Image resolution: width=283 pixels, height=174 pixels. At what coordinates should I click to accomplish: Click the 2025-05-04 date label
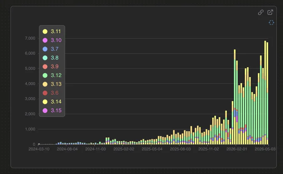click(x=152, y=149)
